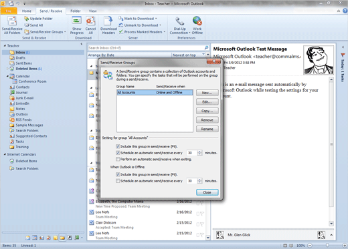
Task: Close the Send/Receive Groups dialog via Close button
Action: (x=207, y=192)
